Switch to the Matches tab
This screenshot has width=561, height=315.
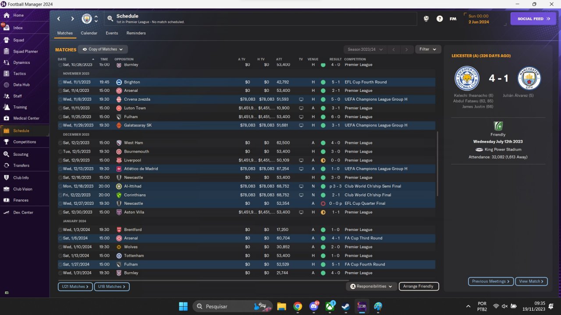click(x=65, y=33)
